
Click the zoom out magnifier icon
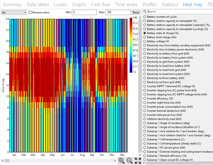click(x=130, y=161)
